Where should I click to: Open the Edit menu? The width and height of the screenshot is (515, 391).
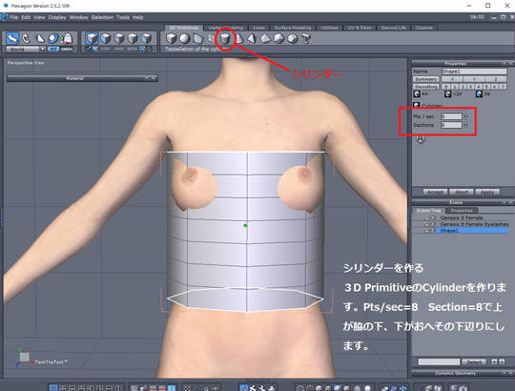coord(26,17)
